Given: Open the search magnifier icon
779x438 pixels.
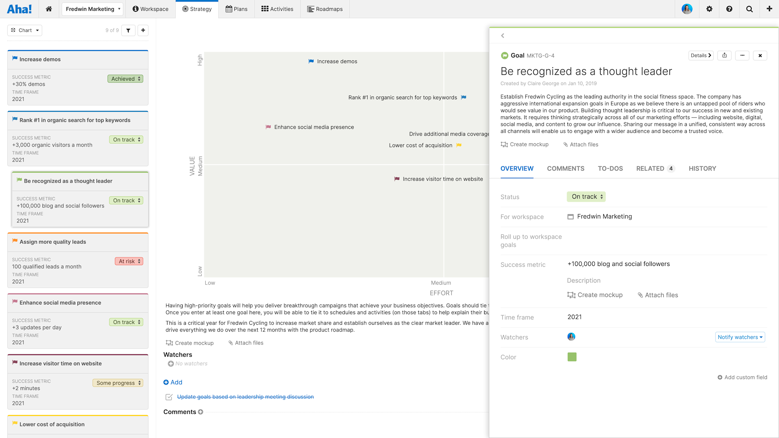Looking at the screenshot, I should (x=749, y=9).
